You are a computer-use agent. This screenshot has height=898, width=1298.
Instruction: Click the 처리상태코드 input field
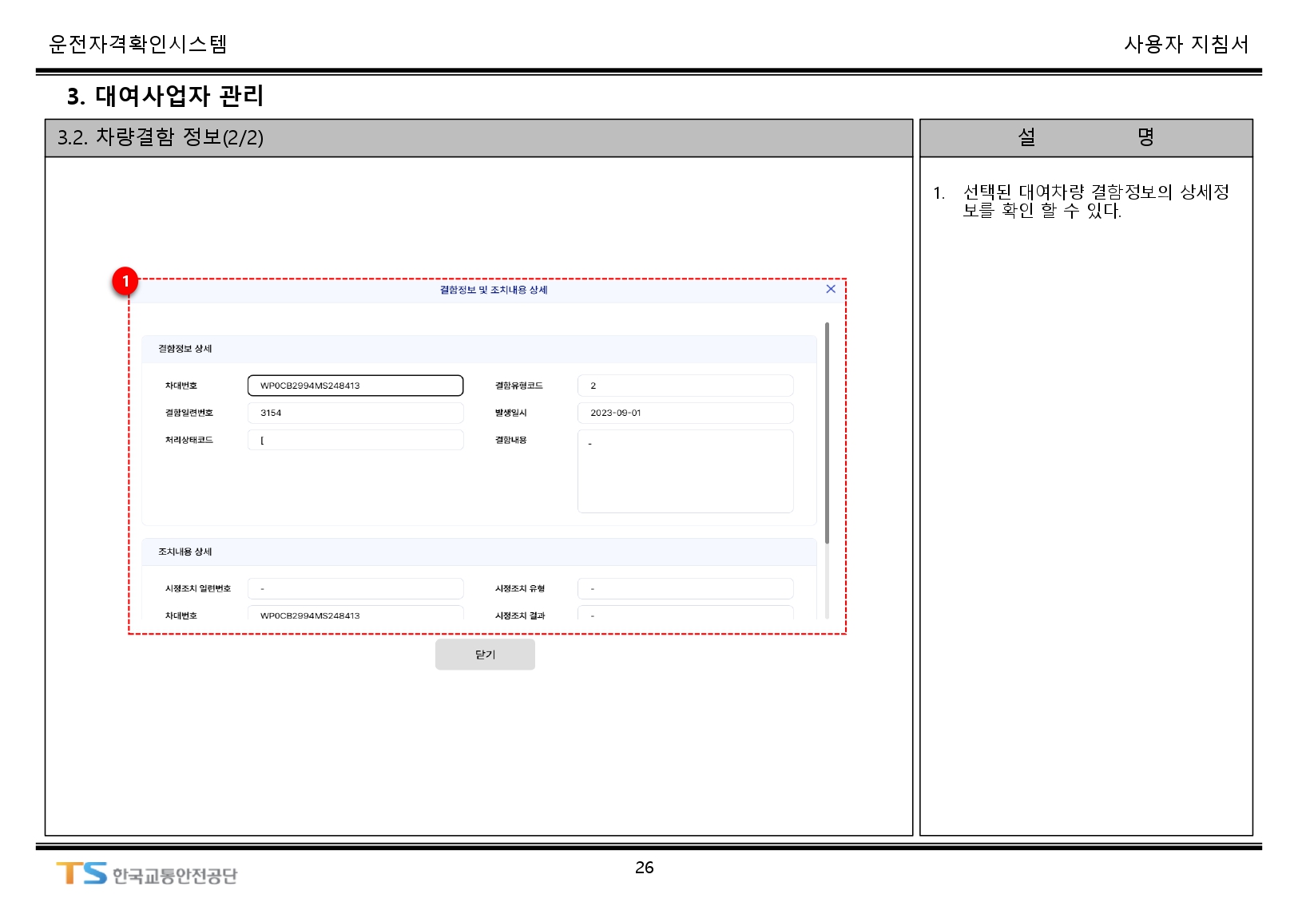coord(355,440)
